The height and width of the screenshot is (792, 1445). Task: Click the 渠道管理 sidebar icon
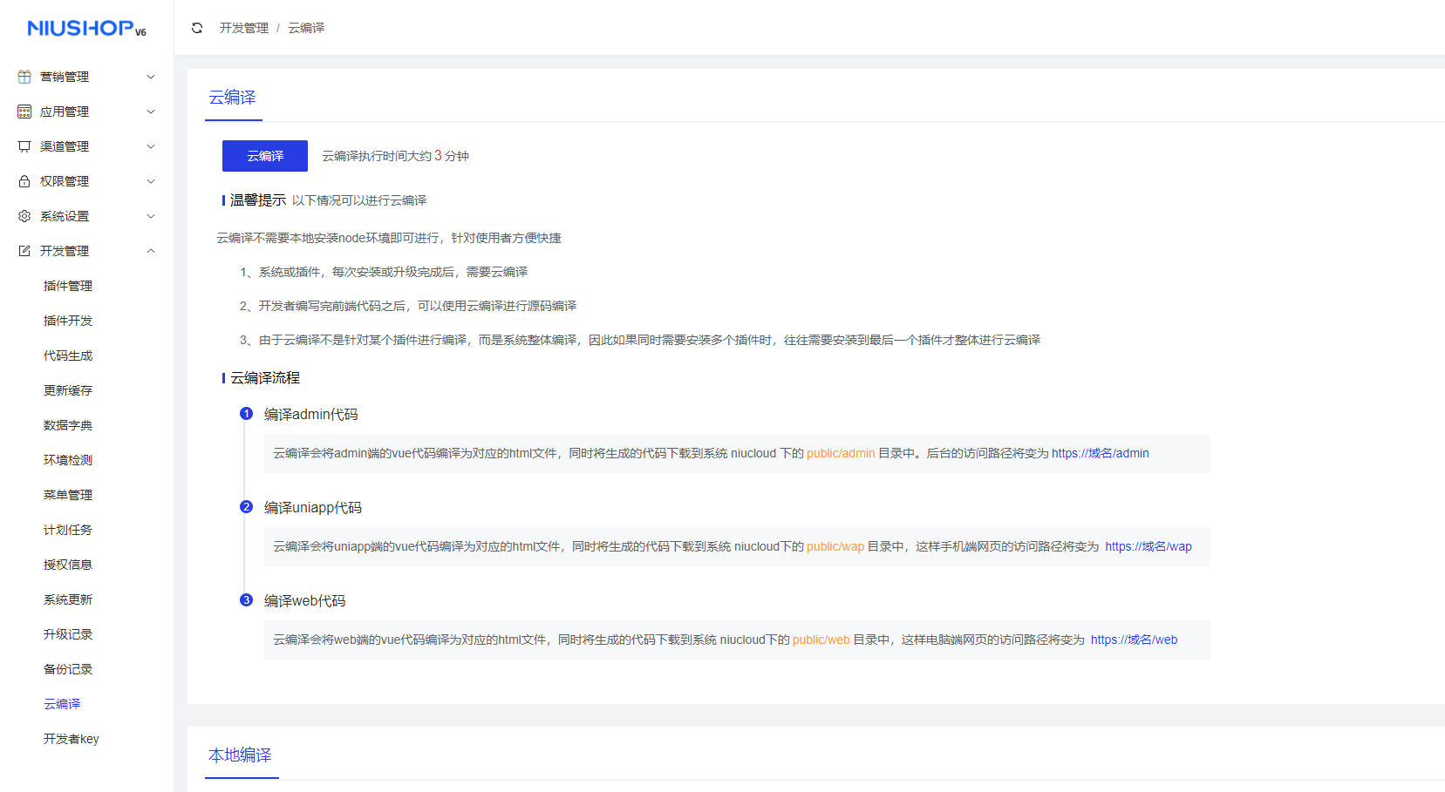[24, 146]
